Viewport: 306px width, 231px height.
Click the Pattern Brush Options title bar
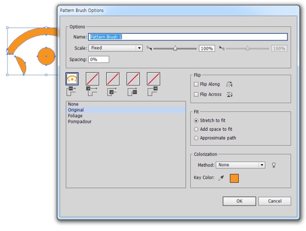pos(178,10)
